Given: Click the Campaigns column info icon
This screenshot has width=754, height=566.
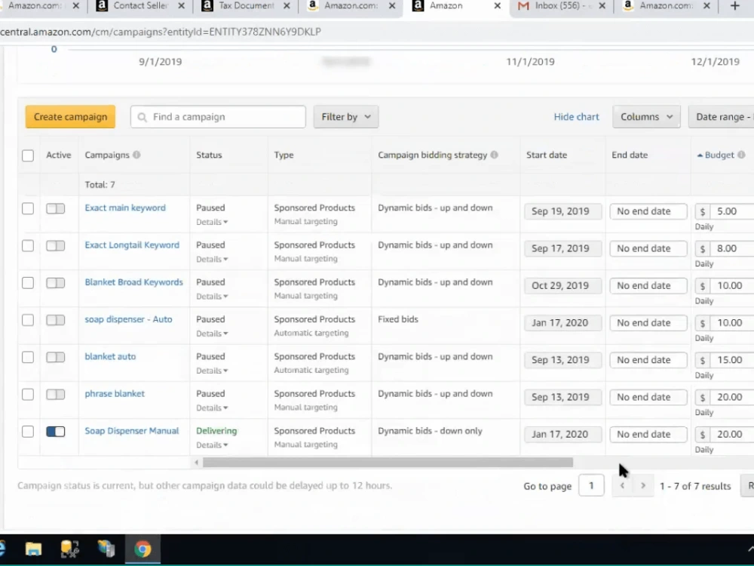Looking at the screenshot, I should [136, 155].
